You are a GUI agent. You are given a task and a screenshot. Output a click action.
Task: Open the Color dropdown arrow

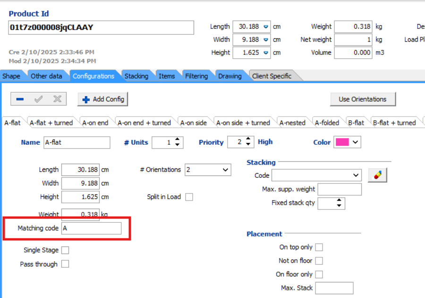(355, 142)
